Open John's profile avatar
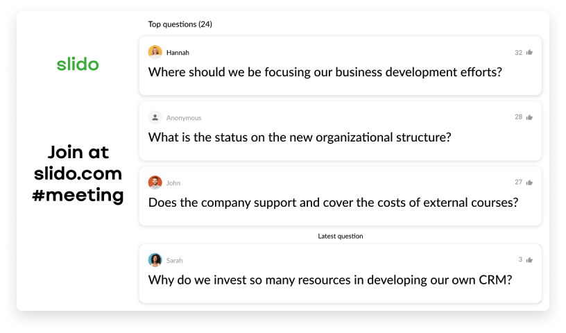This screenshot has height=333, width=566. click(x=155, y=182)
